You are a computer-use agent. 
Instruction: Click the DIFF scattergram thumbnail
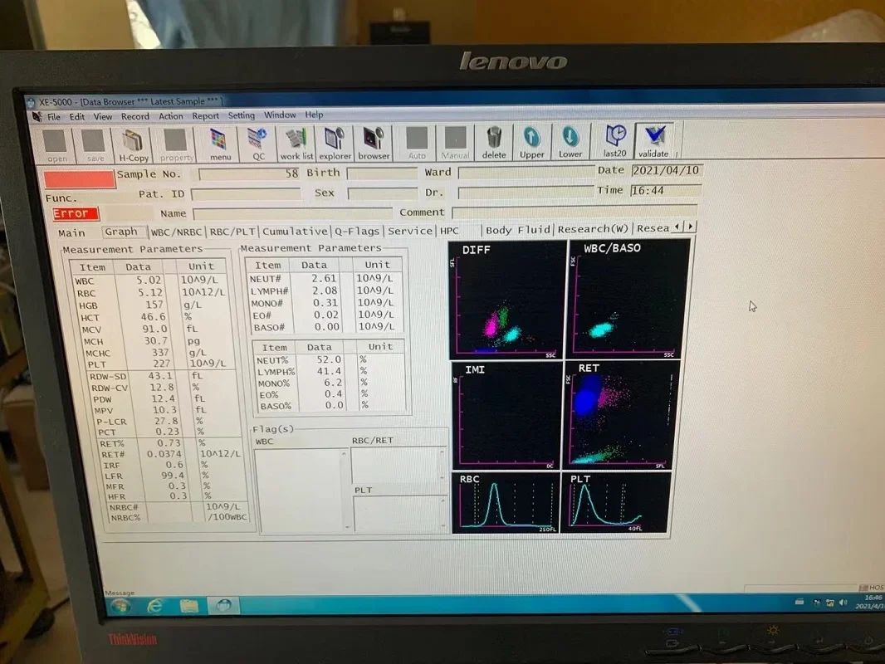507,300
